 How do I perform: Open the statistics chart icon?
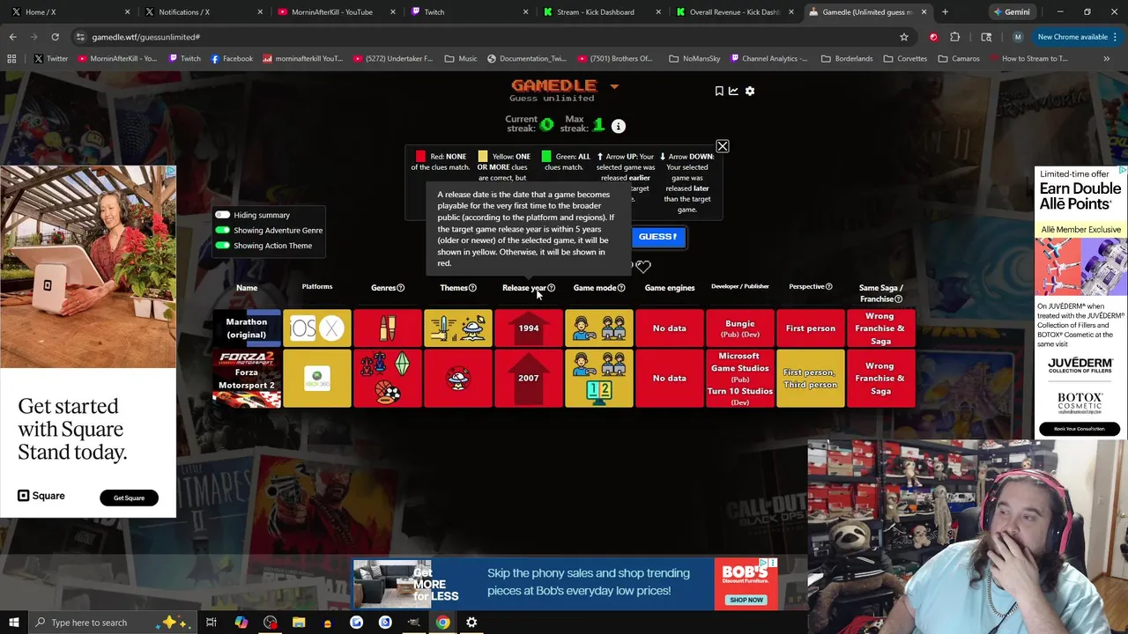coord(733,91)
